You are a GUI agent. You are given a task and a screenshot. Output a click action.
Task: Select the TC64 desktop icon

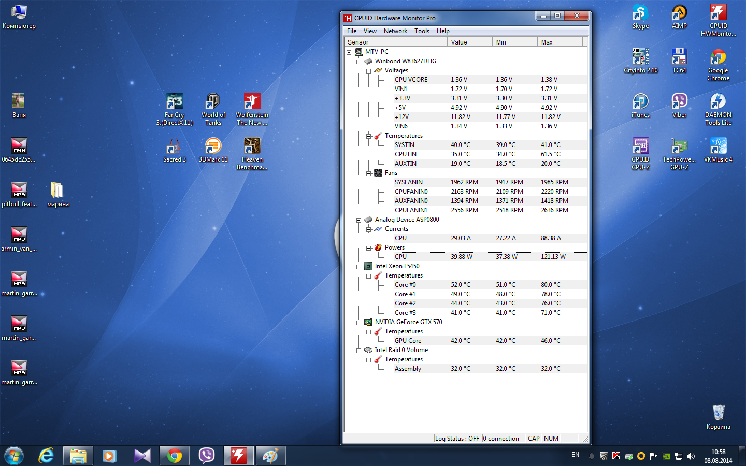679,61
